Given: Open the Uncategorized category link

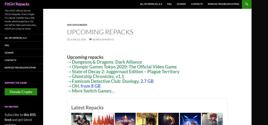Looking at the screenshot, I should click(77, 25).
